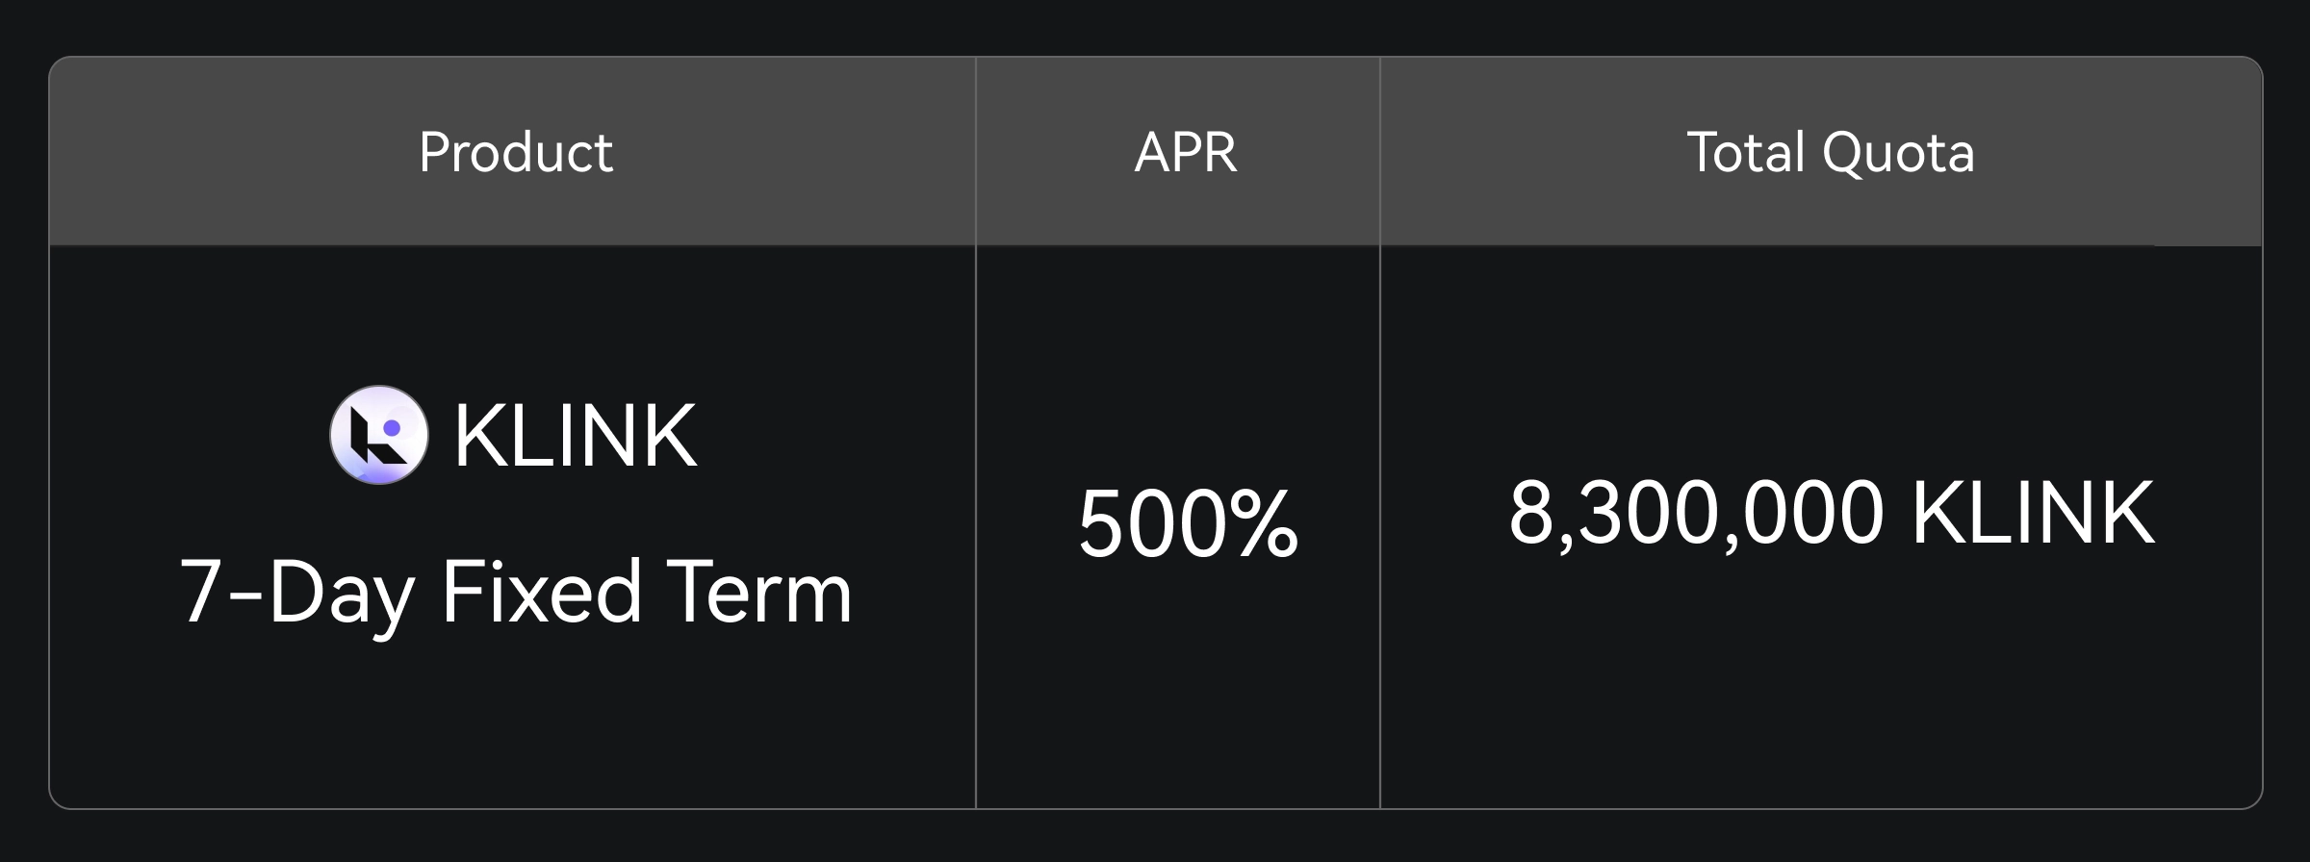Select the 7-Day Fixed Term label
This screenshot has height=862, width=2310.
click(x=516, y=593)
